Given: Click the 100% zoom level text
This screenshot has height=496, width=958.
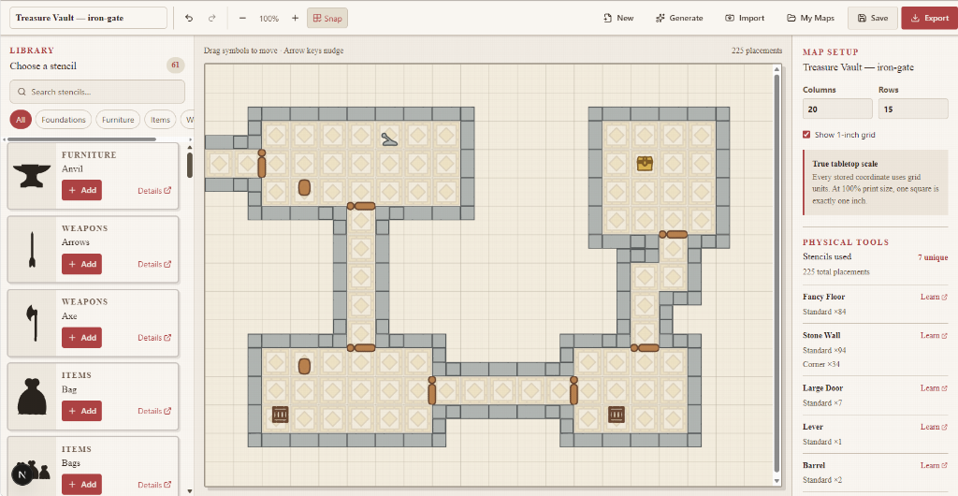Looking at the screenshot, I should click(x=269, y=19).
